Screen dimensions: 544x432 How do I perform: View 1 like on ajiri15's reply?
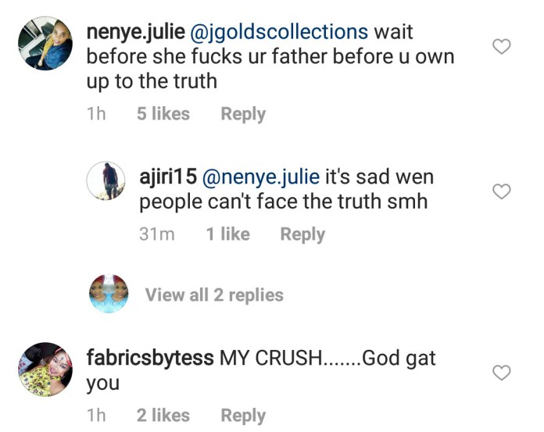(227, 234)
